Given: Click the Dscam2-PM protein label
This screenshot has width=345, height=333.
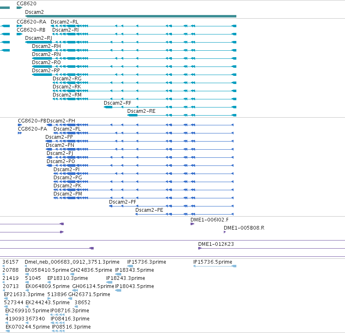Looking at the screenshot, I should coord(68,194).
